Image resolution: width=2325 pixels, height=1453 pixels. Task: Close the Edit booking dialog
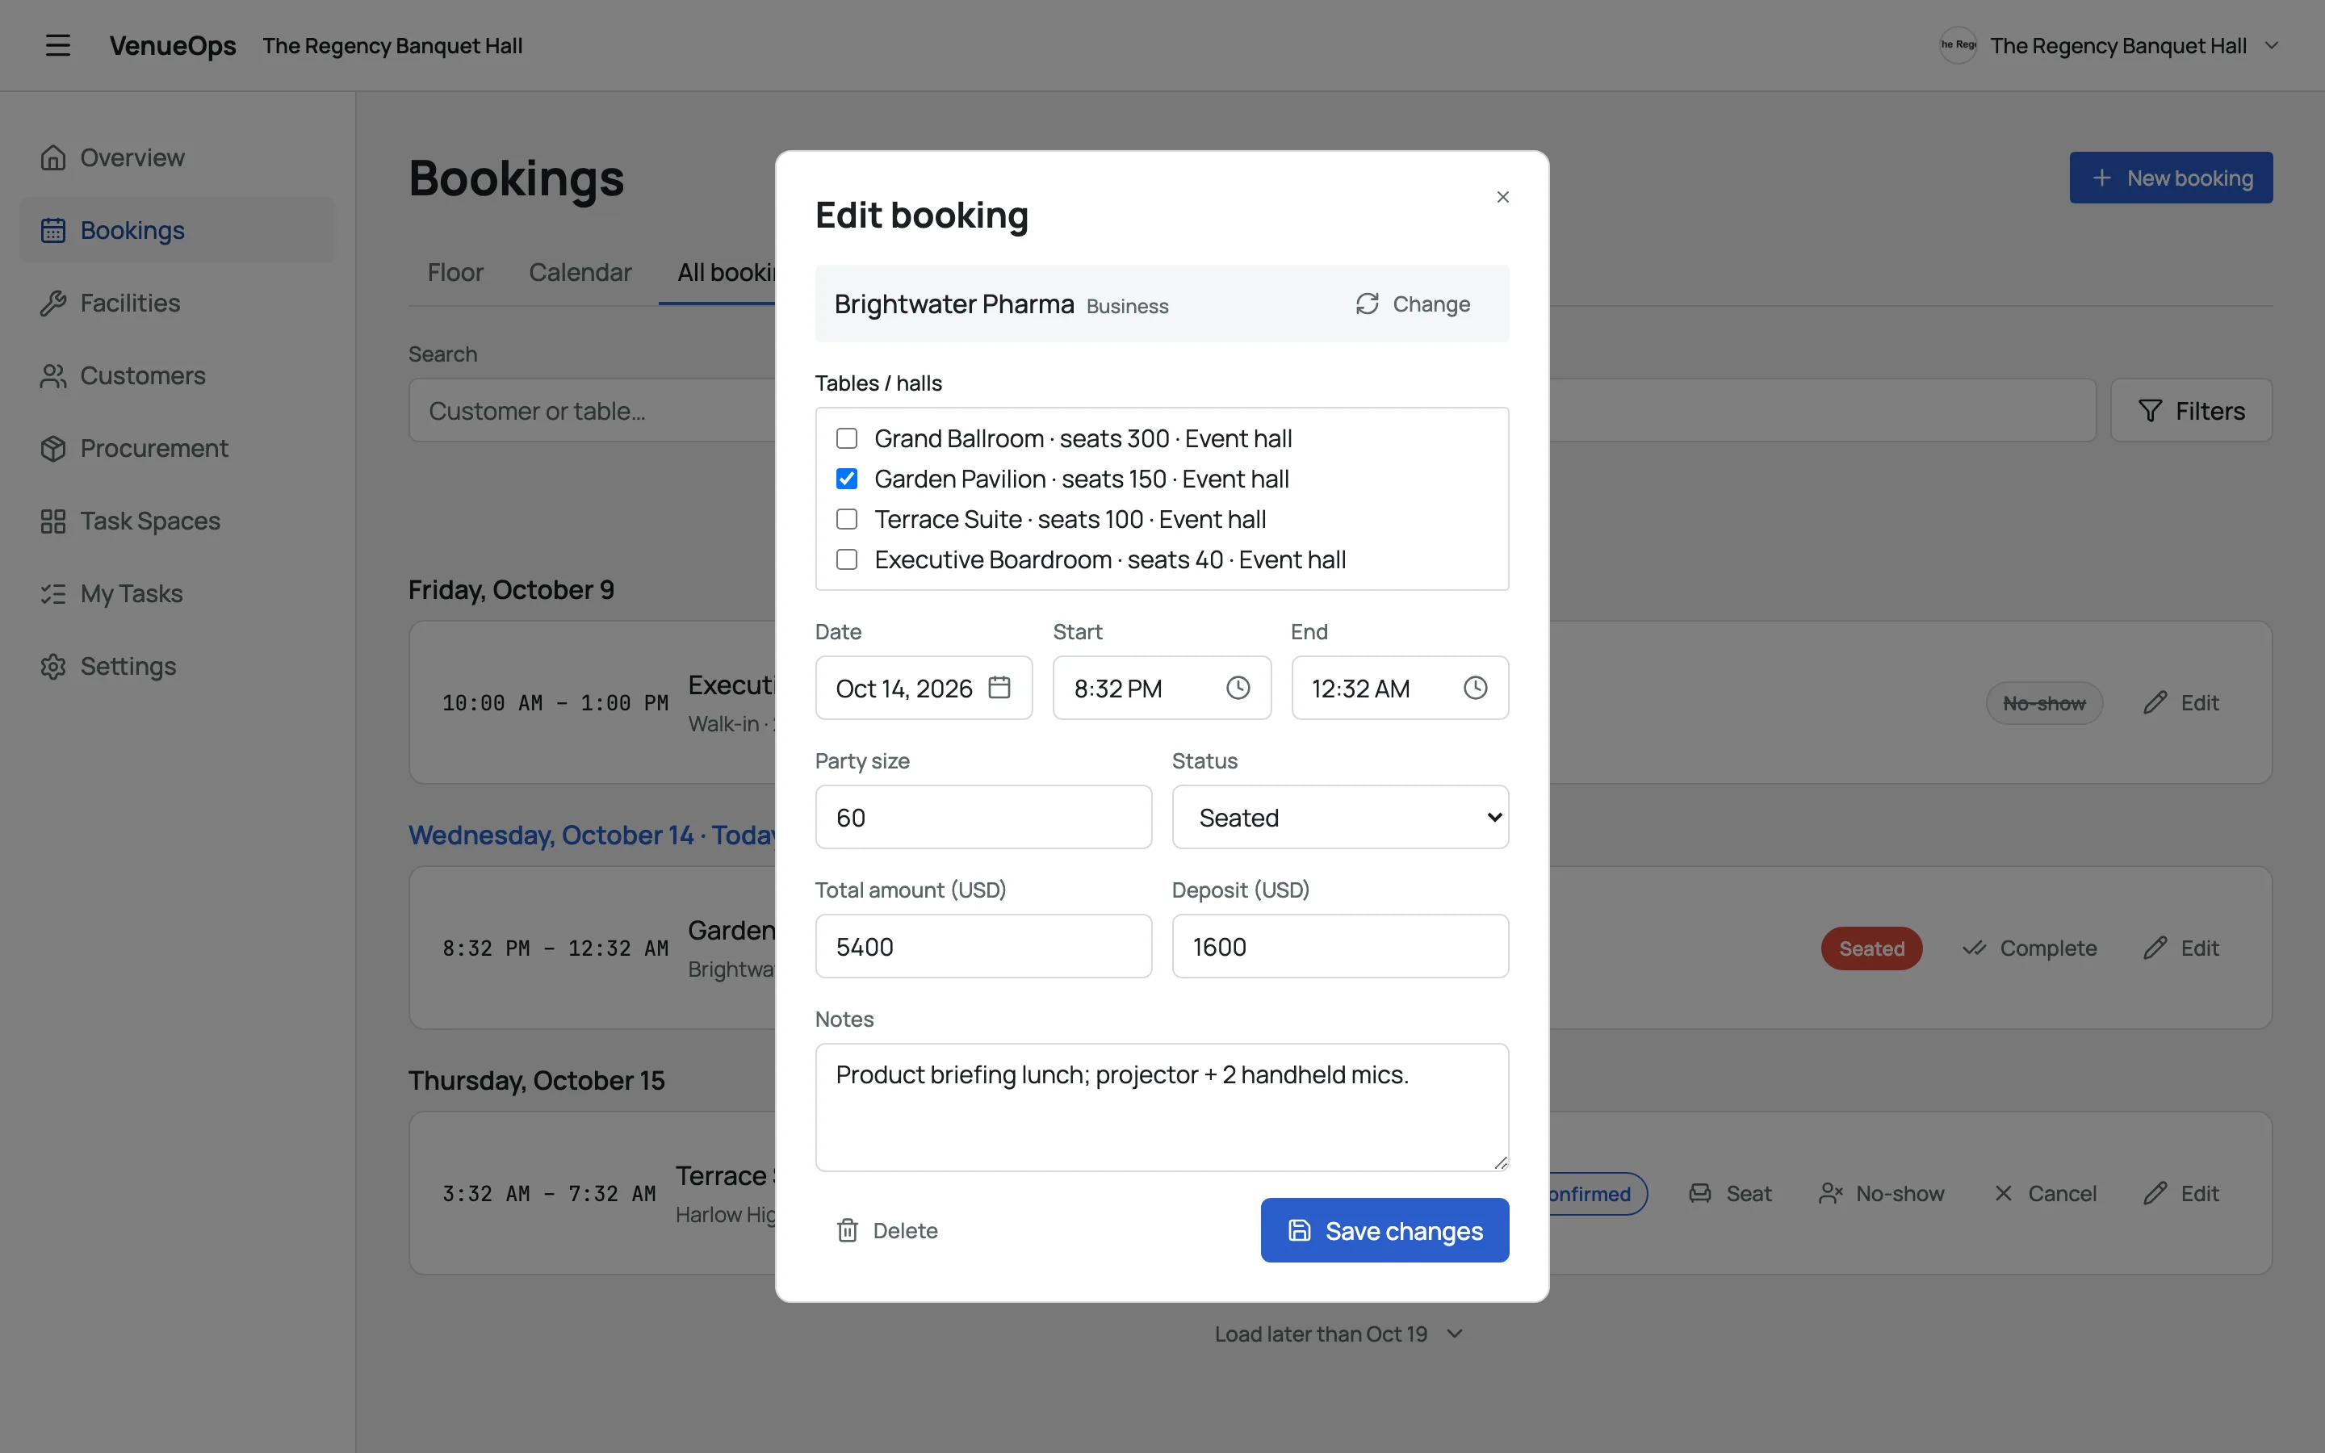1502,197
